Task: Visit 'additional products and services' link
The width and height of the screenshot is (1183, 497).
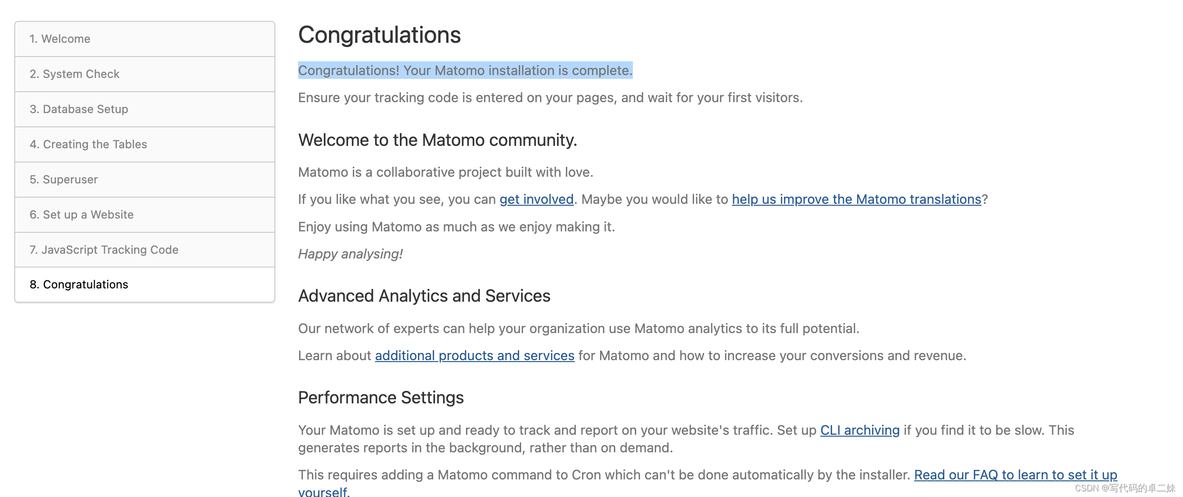Action: click(475, 356)
